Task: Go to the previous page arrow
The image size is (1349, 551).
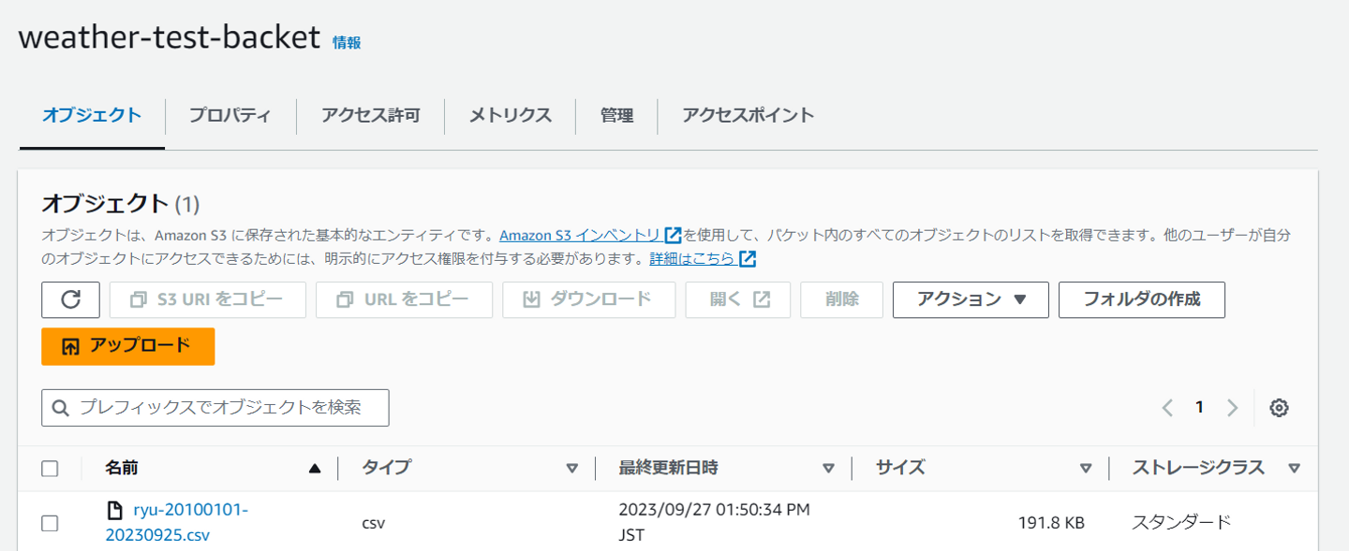Action: (1167, 408)
